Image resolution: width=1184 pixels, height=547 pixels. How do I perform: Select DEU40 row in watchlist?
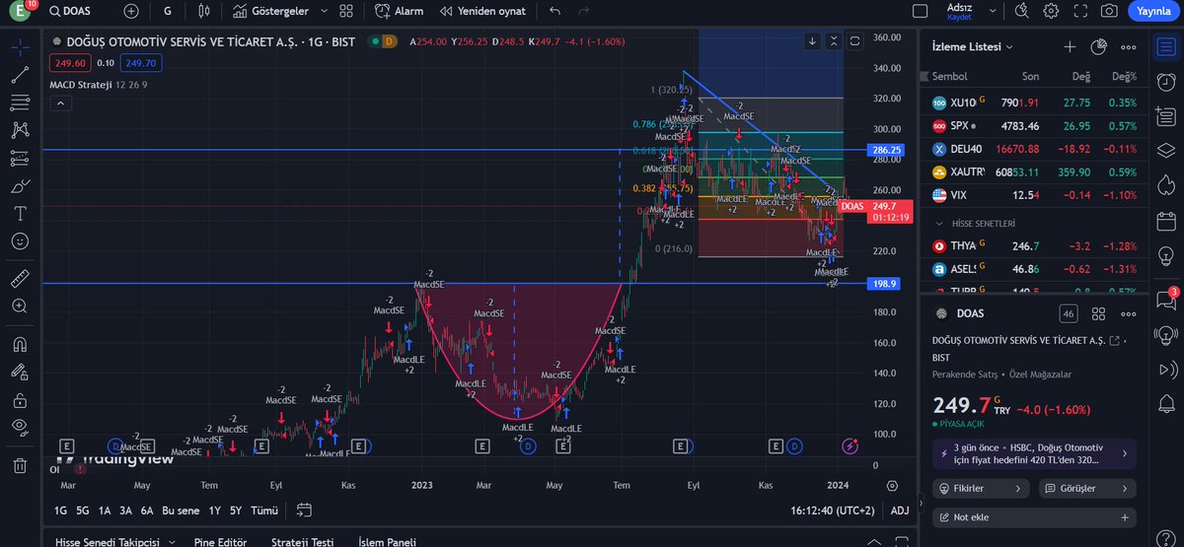[1033, 149]
